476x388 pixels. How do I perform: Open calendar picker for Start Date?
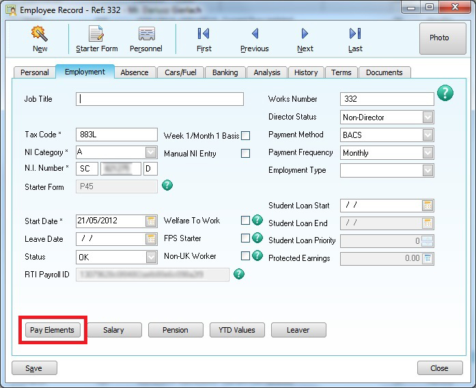[x=151, y=221]
